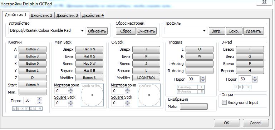Viewport: 275px width, 130px height.
Task: Enable the Background Input checkbox
Action: [224, 102]
